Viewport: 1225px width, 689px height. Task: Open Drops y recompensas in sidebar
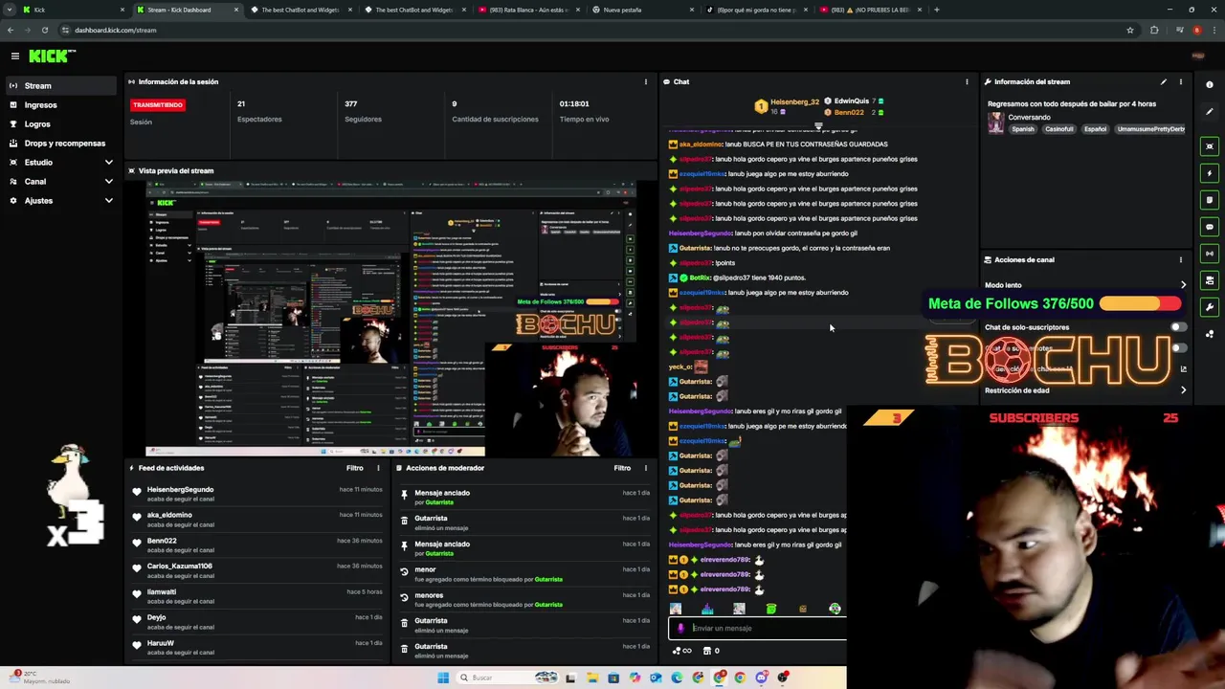coord(59,144)
